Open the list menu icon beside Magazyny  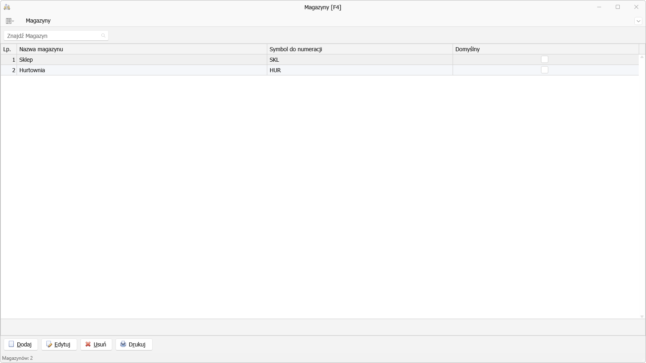(10, 21)
